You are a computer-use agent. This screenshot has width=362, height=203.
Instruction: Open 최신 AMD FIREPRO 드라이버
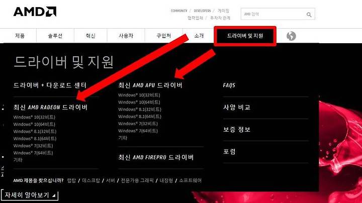click(156, 158)
